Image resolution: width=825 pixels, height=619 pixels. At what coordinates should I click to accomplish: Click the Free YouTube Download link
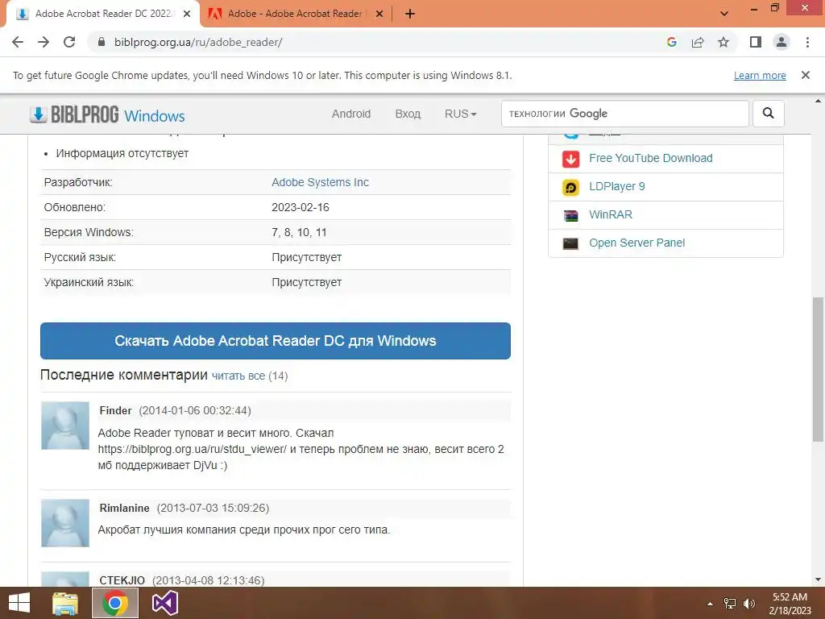651,159
